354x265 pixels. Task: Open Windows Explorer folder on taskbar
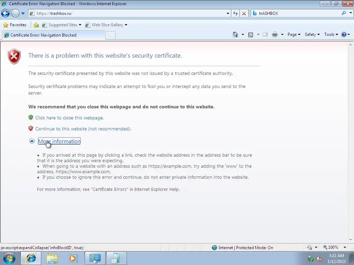pyautogui.click(x=52, y=258)
